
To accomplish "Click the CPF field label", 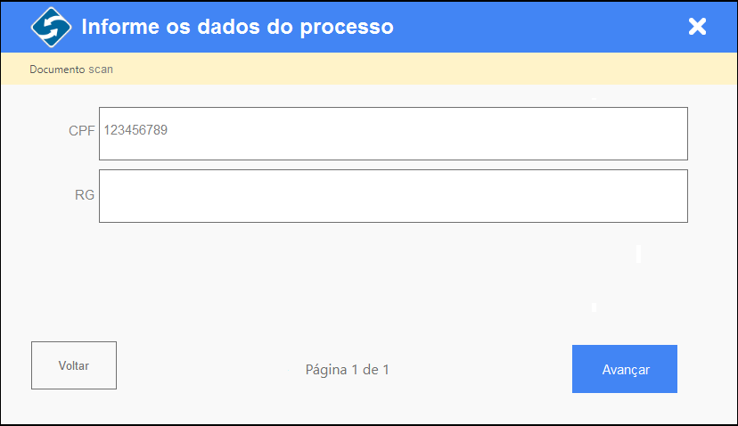I will (82, 130).
